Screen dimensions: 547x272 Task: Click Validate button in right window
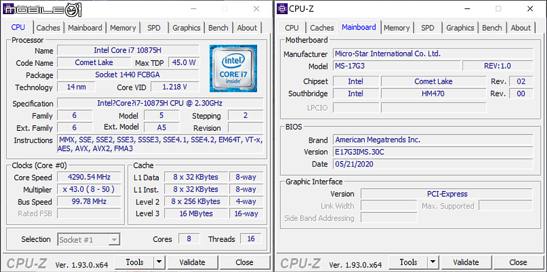coord(466,262)
